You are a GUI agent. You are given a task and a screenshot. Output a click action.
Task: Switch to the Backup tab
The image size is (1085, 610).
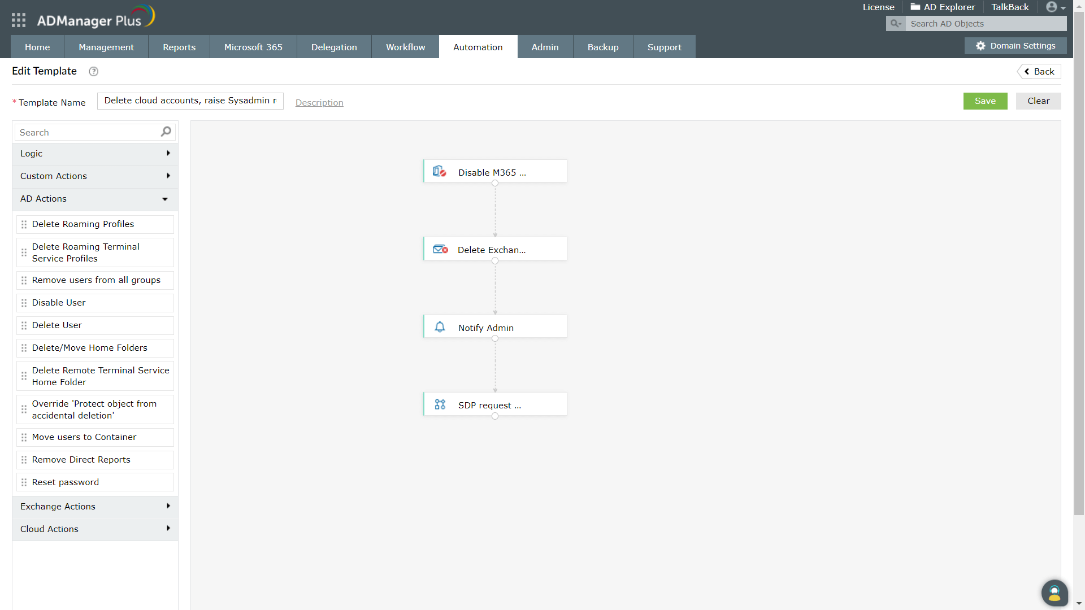tap(603, 47)
